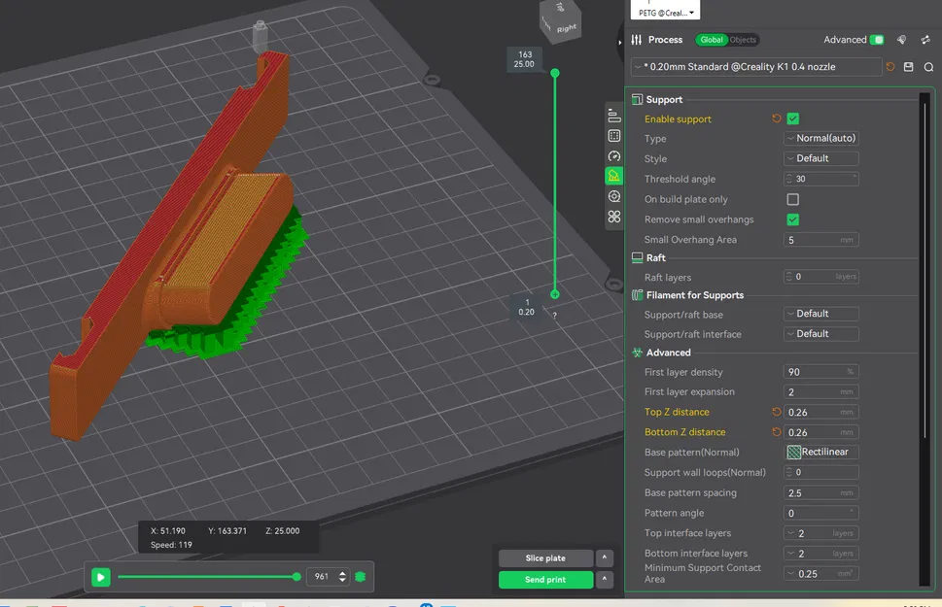The height and width of the screenshot is (607, 942).
Task: Click the Advanced section header icon
Action: click(638, 353)
